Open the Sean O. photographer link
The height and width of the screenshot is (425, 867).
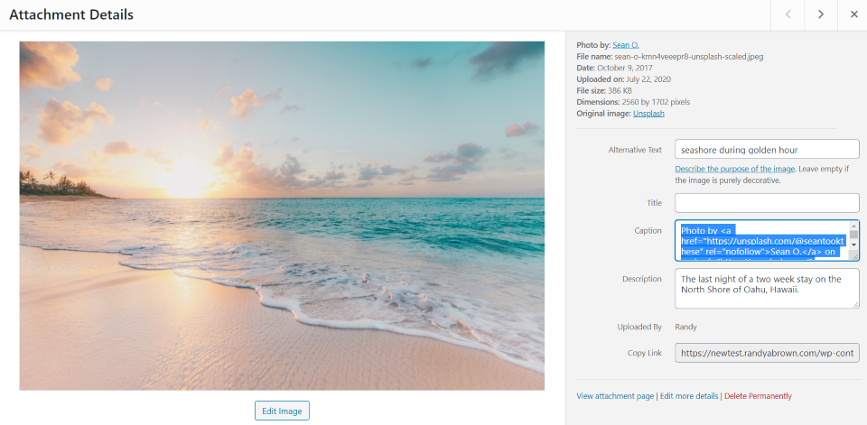(625, 45)
